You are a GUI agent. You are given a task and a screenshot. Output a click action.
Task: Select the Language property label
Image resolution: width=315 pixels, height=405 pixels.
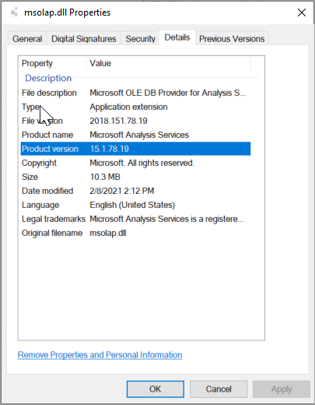pos(40,205)
